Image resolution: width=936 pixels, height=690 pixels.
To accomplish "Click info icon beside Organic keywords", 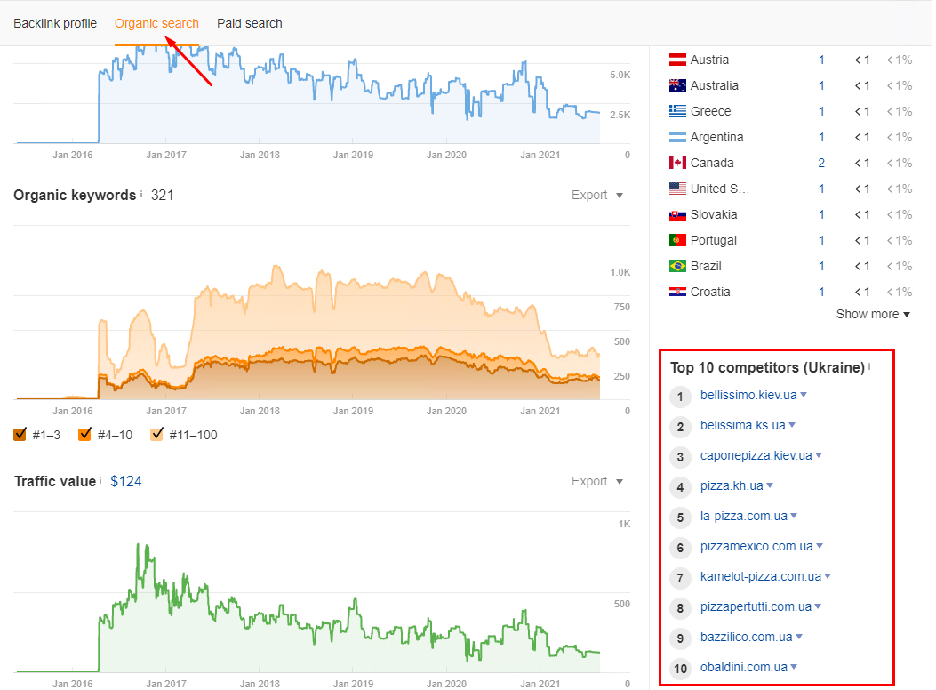I will pyautogui.click(x=140, y=194).
